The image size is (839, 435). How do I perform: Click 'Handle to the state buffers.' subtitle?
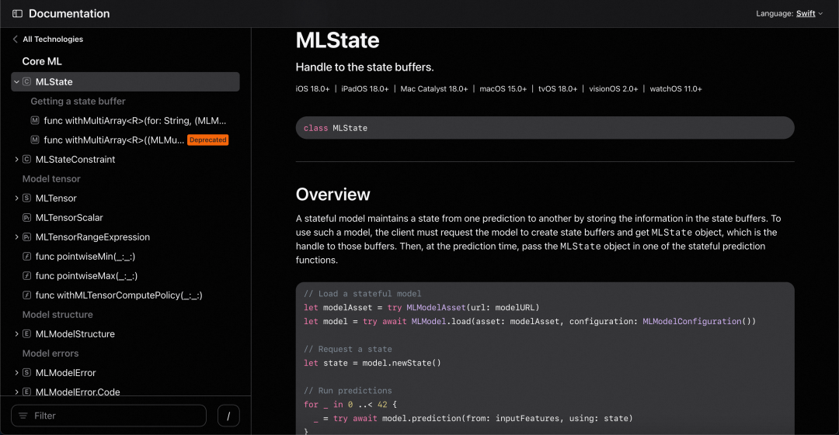tap(365, 67)
